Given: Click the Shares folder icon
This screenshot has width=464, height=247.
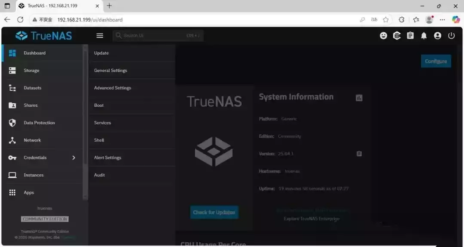Looking at the screenshot, I should pyautogui.click(x=12, y=105).
